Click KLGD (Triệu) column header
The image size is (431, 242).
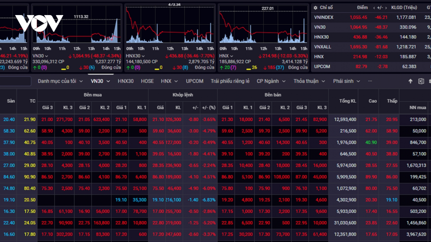pos(404,8)
